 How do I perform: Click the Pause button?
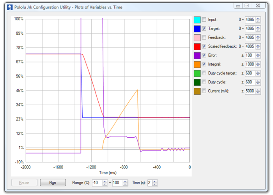(x=24, y=183)
